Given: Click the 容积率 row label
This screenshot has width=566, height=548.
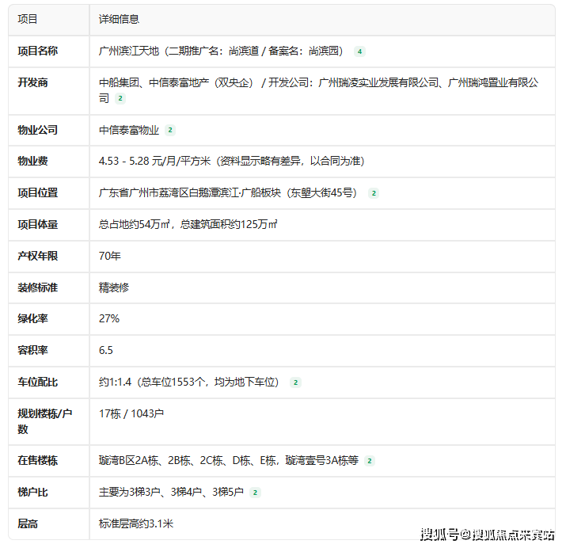Looking at the screenshot, I should point(32,350).
